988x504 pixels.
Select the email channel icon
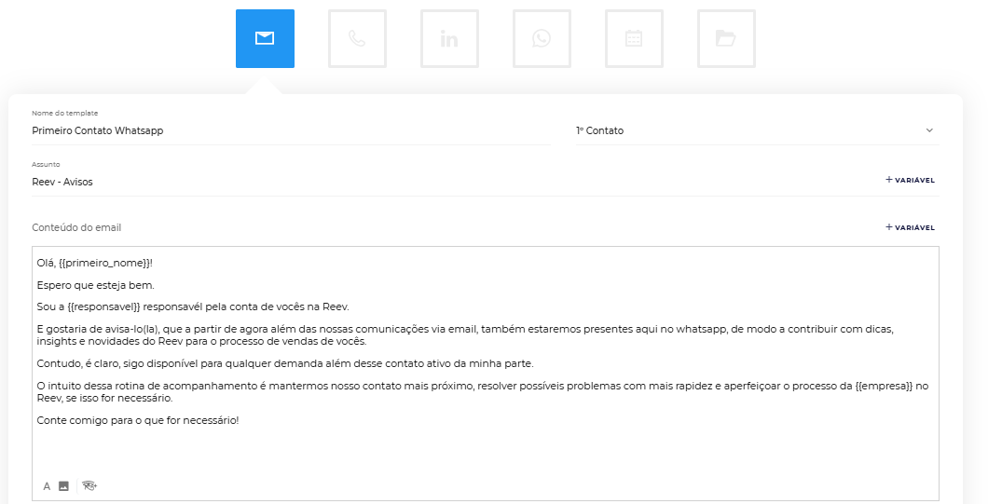(265, 38)
